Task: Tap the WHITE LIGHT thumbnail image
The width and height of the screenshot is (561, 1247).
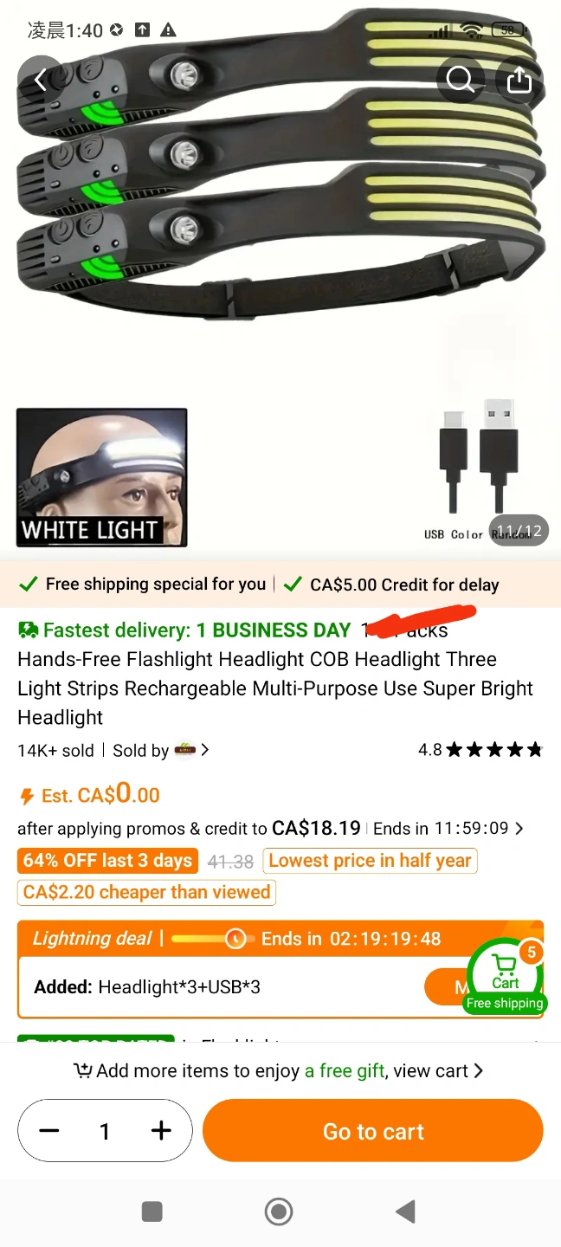Action: [102, 477]
